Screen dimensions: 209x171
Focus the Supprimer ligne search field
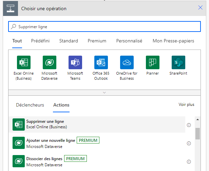104,26
